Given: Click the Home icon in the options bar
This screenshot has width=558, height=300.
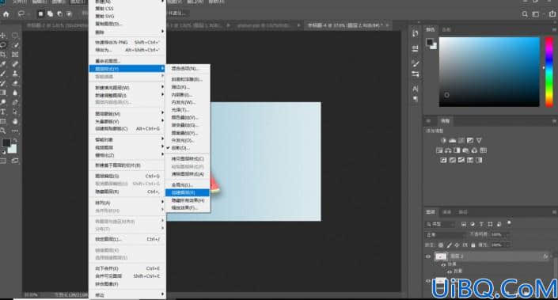Looking at the screenshot, I should coord(6,14).
